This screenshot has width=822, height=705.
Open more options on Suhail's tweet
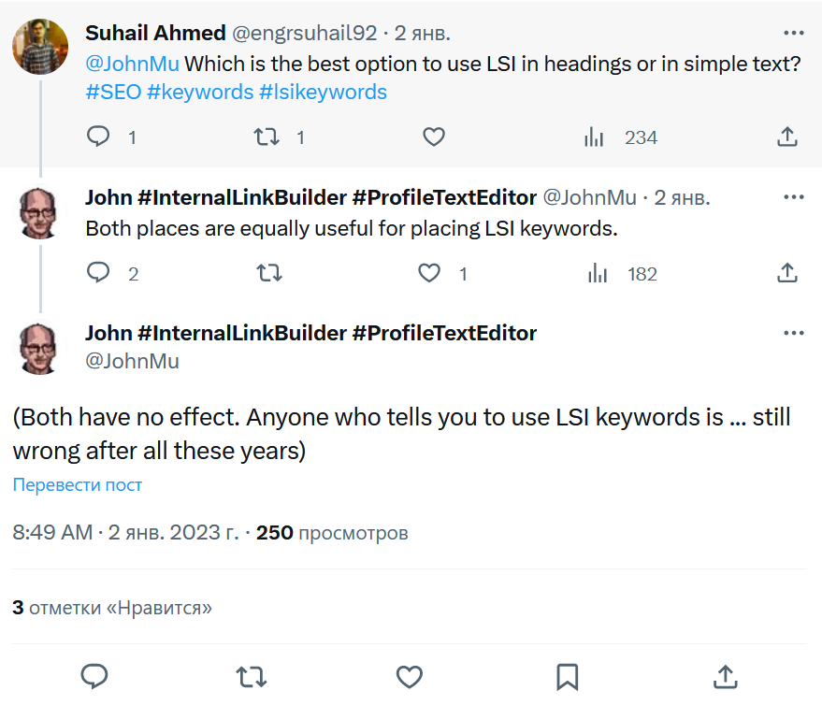[x=793, y=34]
